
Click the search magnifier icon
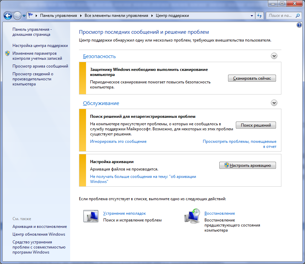point(298,16)
